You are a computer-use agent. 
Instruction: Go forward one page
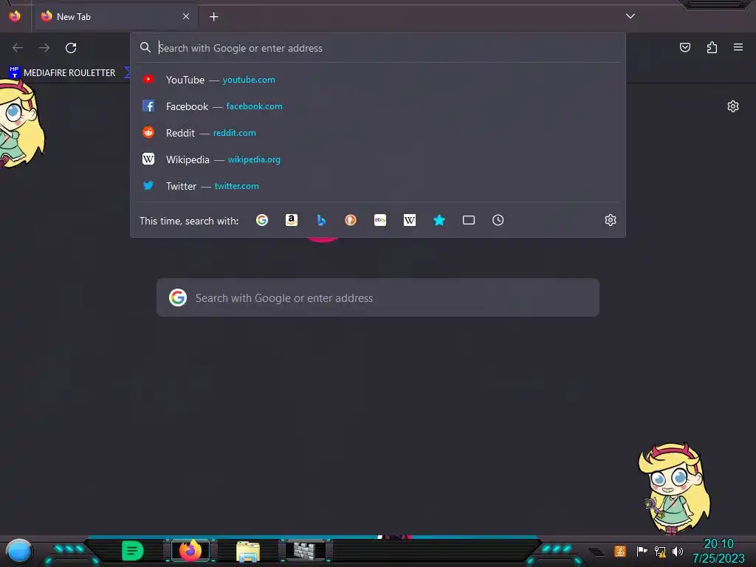[x=44, y=48]
